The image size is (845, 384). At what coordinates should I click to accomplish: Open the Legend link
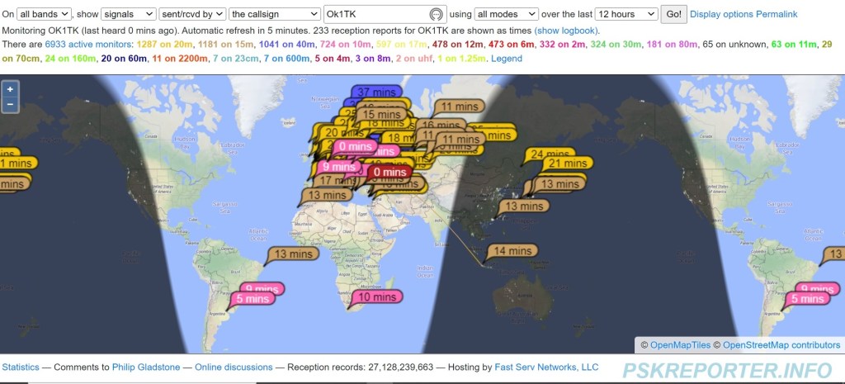click(506, 59)
